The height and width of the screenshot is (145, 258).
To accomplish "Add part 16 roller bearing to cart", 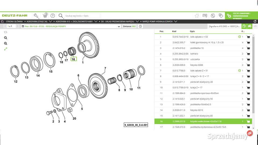I will coord(248,121).
